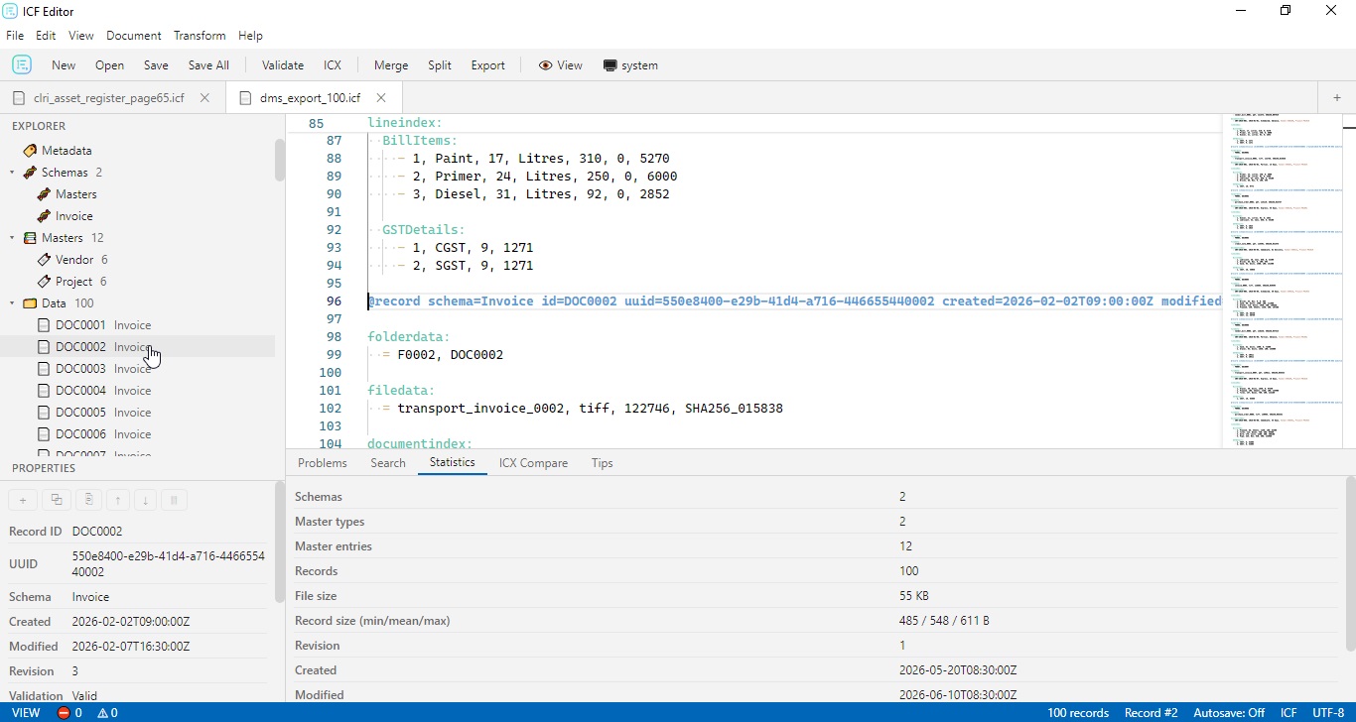Click the Open toolbar button
This screenshot has height=722, width=1356.
(109, 65)
